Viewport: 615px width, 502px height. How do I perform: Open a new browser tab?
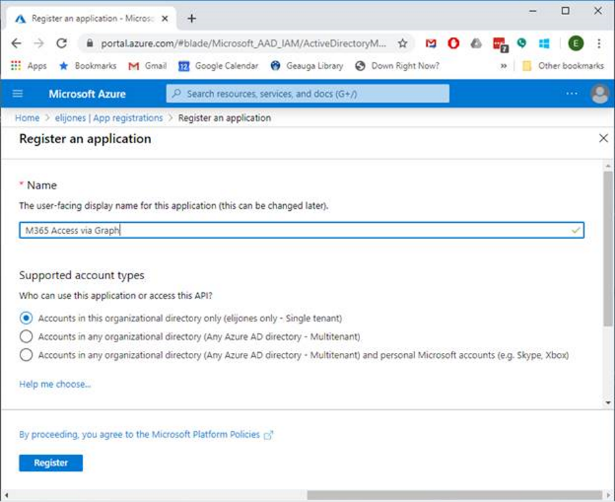point(191,18)
